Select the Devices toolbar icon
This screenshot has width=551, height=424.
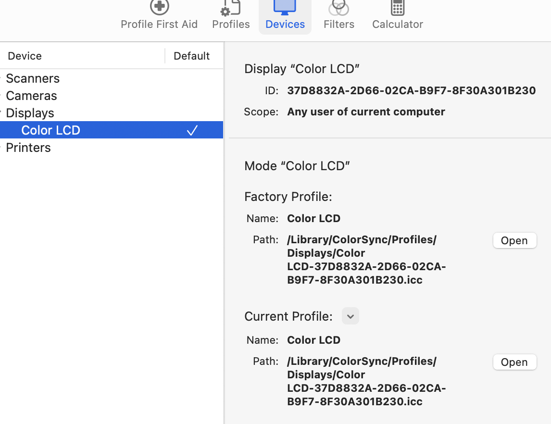pyautogui.click(x=285, y=14)
